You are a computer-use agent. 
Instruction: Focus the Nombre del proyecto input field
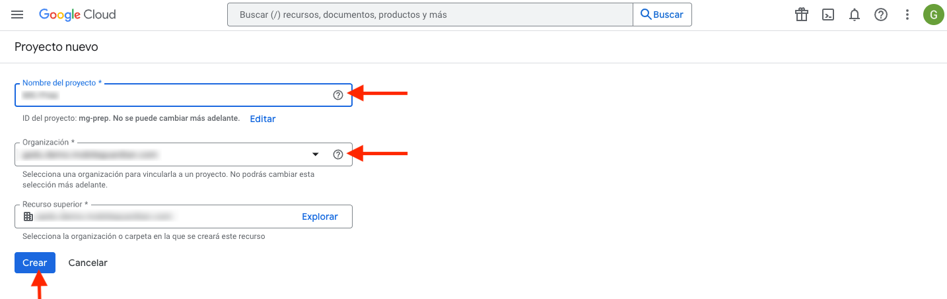[x=172, y=96]
